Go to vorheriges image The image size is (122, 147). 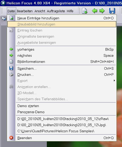click(62, 49)
